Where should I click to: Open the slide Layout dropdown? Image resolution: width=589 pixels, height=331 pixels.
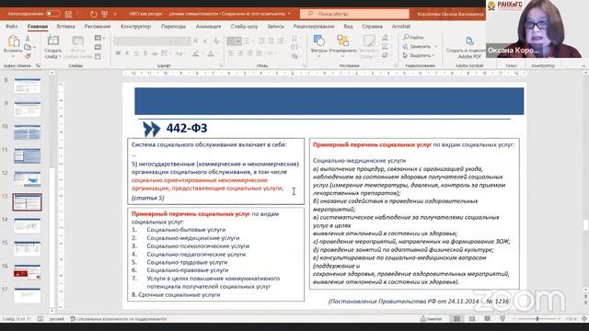click(x=99, y=38)
